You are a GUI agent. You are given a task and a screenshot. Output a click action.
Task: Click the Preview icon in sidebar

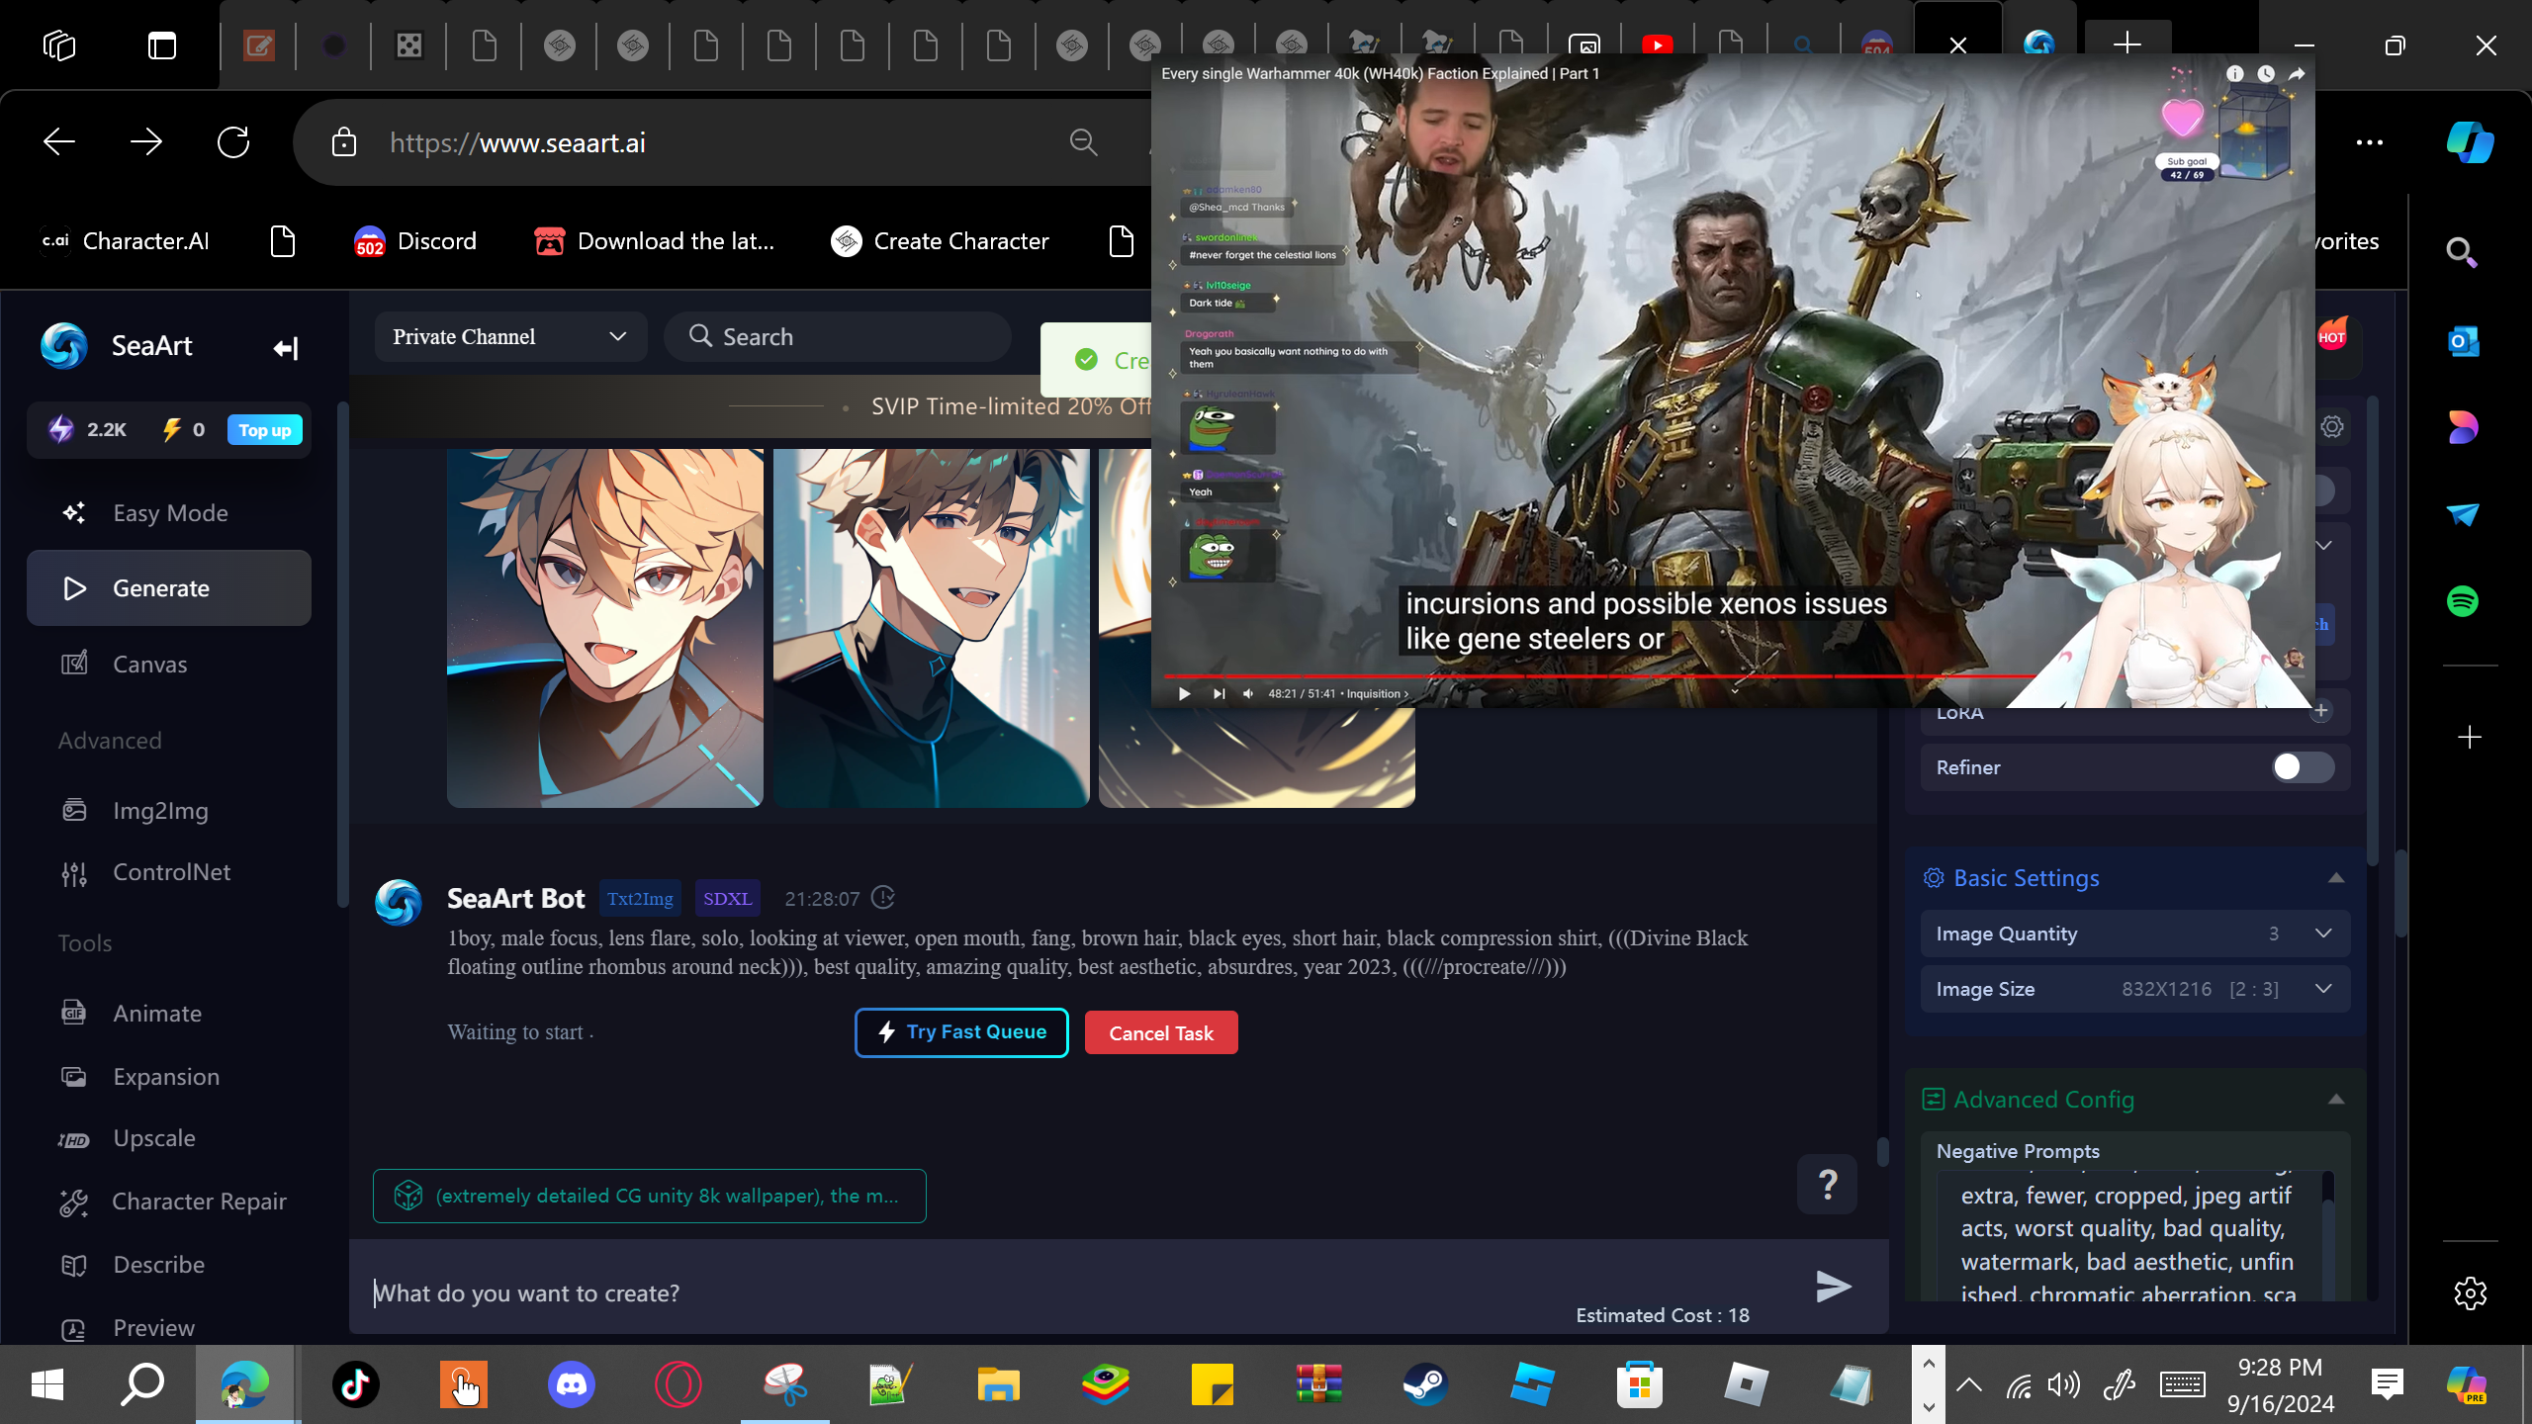pos(74,1329)
